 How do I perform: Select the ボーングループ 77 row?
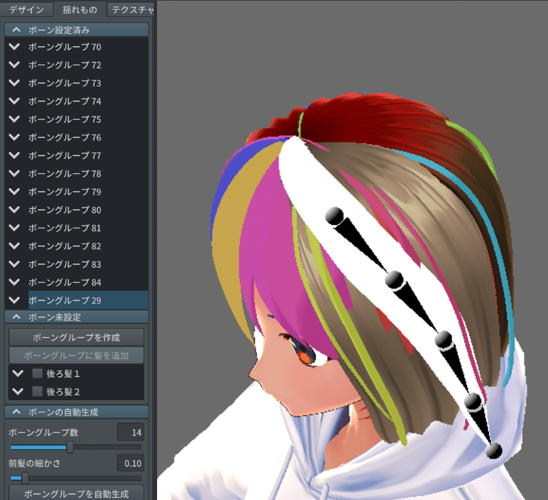click(x=88, y=156)
